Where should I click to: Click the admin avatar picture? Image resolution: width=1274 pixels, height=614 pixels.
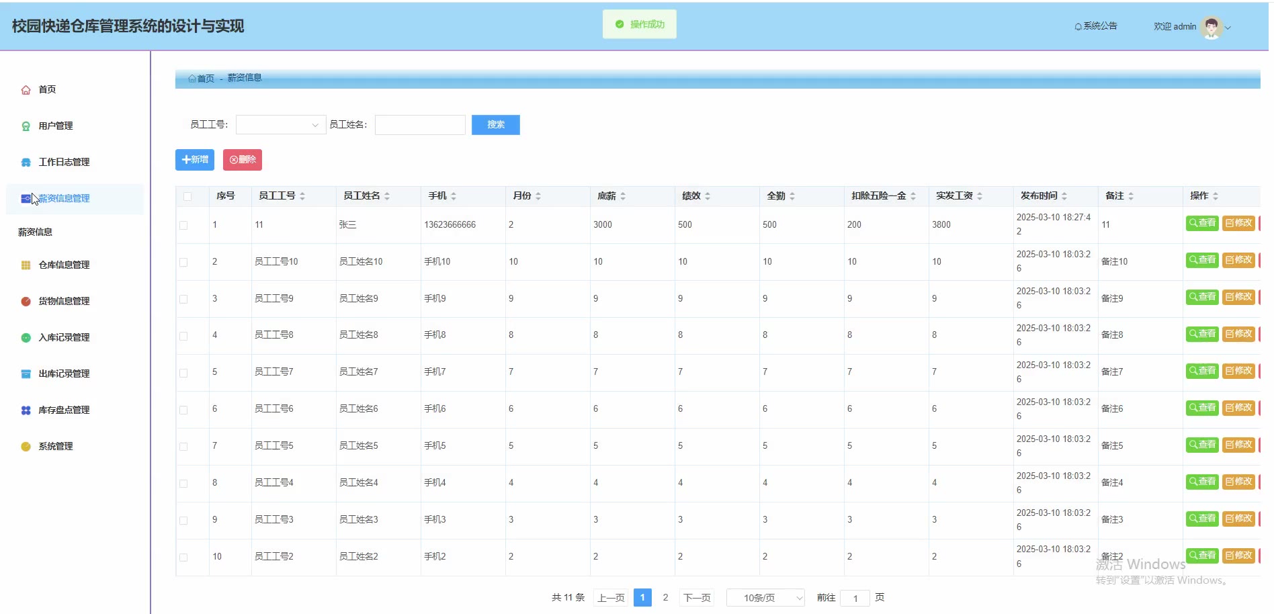point(1211,27)
